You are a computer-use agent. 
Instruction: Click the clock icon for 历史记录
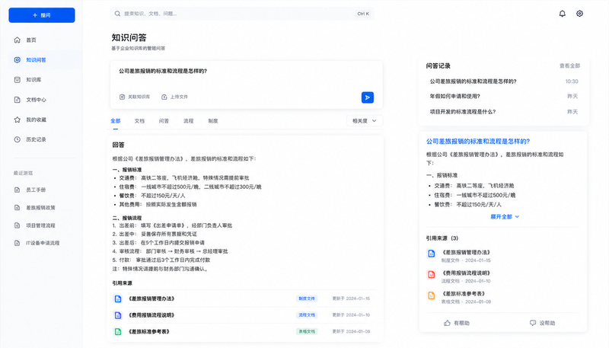pos(17,139)
